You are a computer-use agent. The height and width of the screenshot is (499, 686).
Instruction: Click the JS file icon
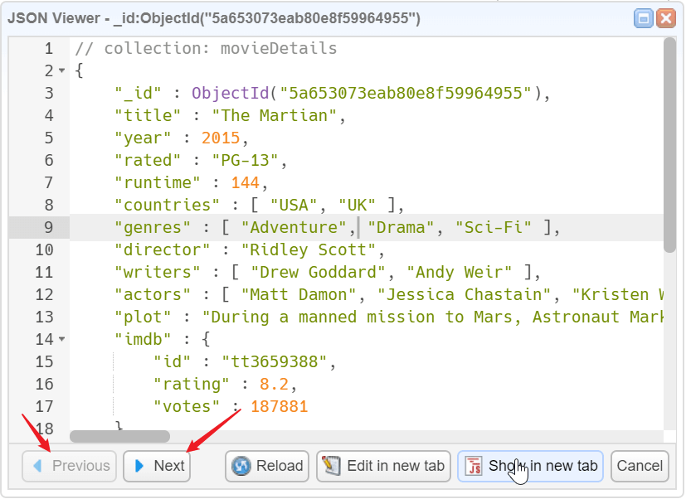[473, 466]
